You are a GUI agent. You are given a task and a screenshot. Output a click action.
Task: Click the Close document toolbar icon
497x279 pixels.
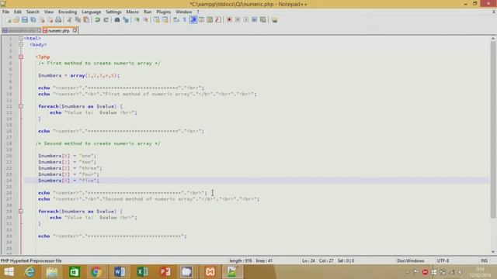click(x=42, y=20)
